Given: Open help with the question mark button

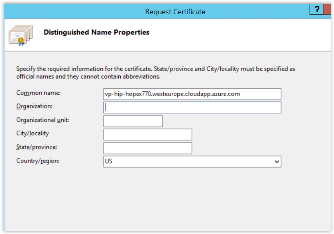Looking at the screenshot, I should (316, 10).
